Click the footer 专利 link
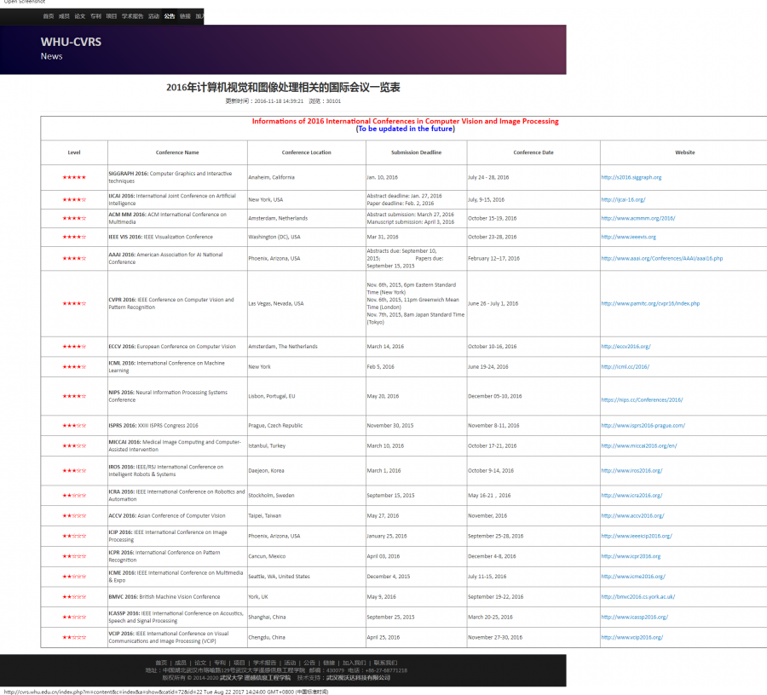The image size is (767, 695). click(220, 663)
